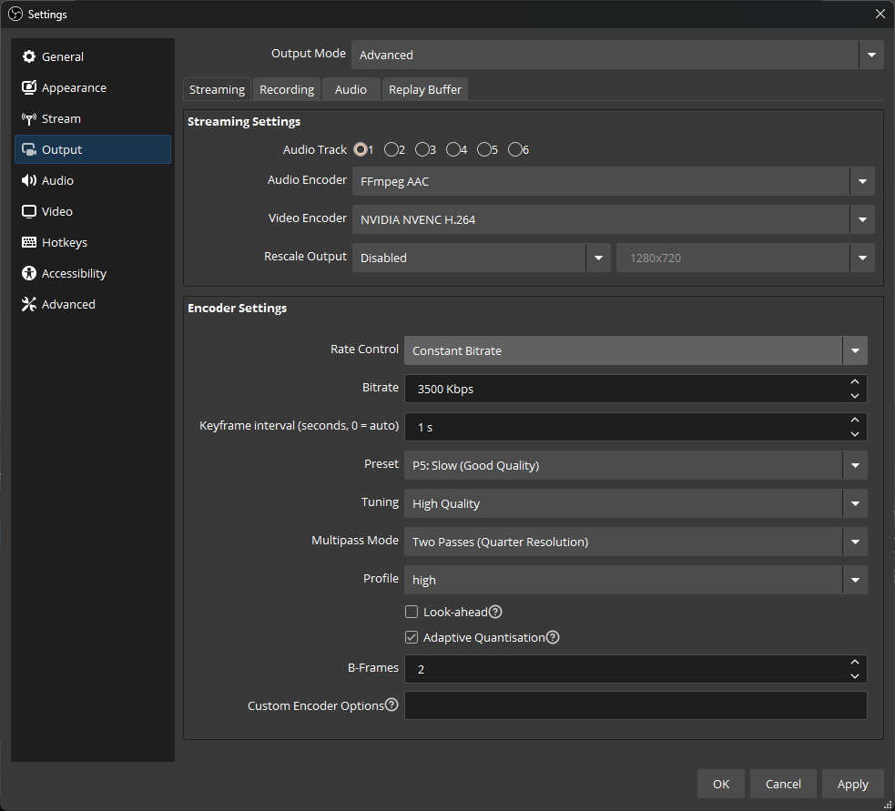Increase B-Frames with up arrow
Image resolution: width=895 pixels, height=811 pixels.
[854, 662]
